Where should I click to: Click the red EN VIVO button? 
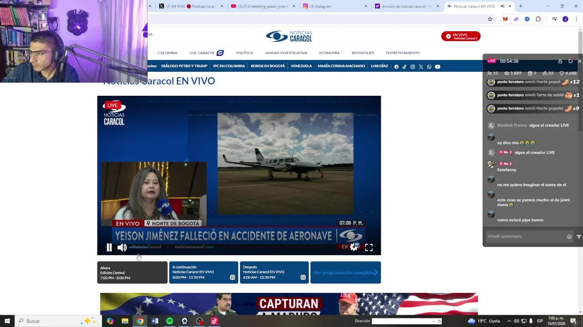(x=460, y=36)
